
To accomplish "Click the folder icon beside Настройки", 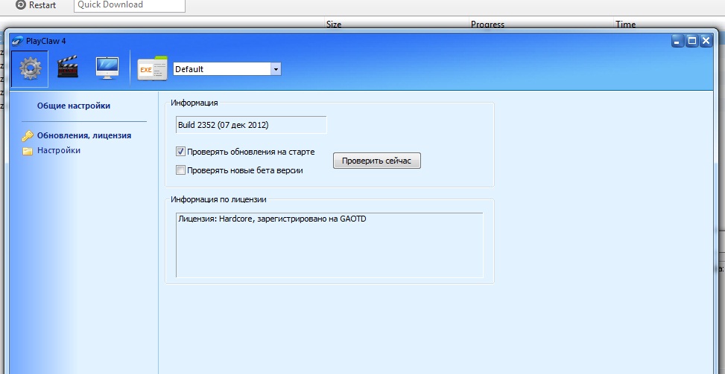I will 28,151.
